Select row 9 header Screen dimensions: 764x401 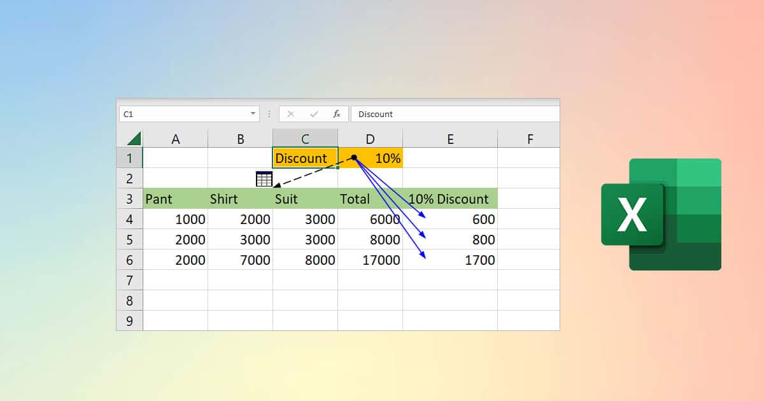tap(130, 321)
